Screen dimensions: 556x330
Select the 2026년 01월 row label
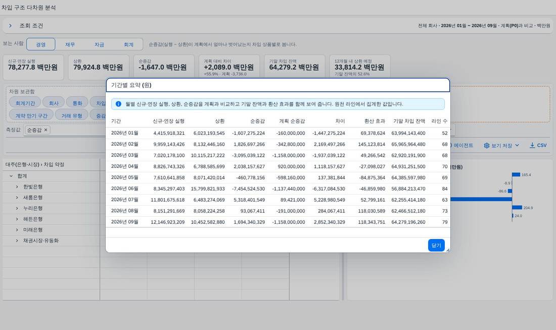[124, 133]
